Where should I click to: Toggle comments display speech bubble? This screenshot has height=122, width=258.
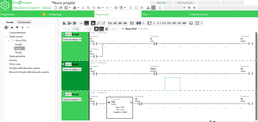[96, 29]
